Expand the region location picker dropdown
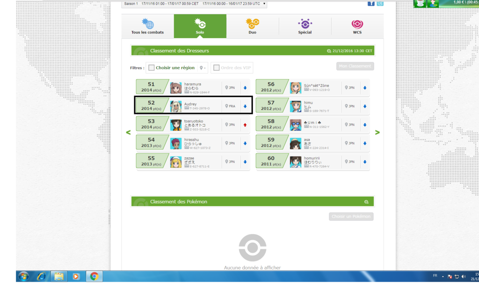The width and height of the screenshot is (479, 299). (x=203, y=68)
